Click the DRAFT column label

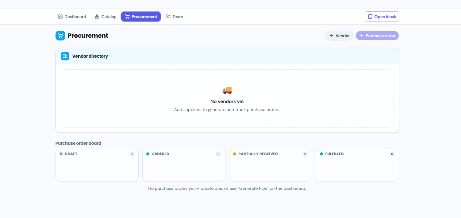pyautogui.click(x=71, y=154)
